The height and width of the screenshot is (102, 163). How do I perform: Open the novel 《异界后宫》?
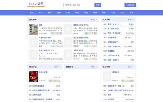click(x=79, y=50)
